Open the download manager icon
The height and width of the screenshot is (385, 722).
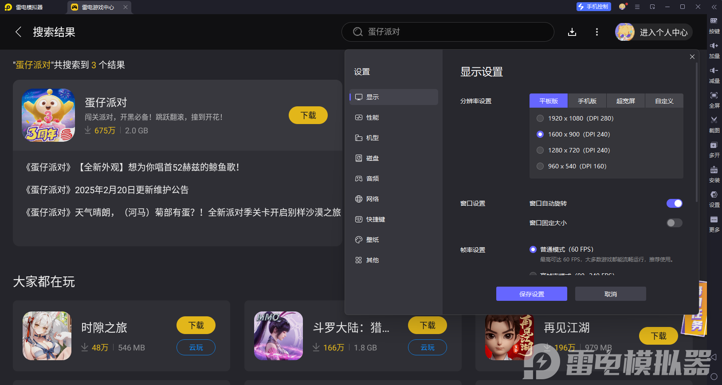click(572, 32)
